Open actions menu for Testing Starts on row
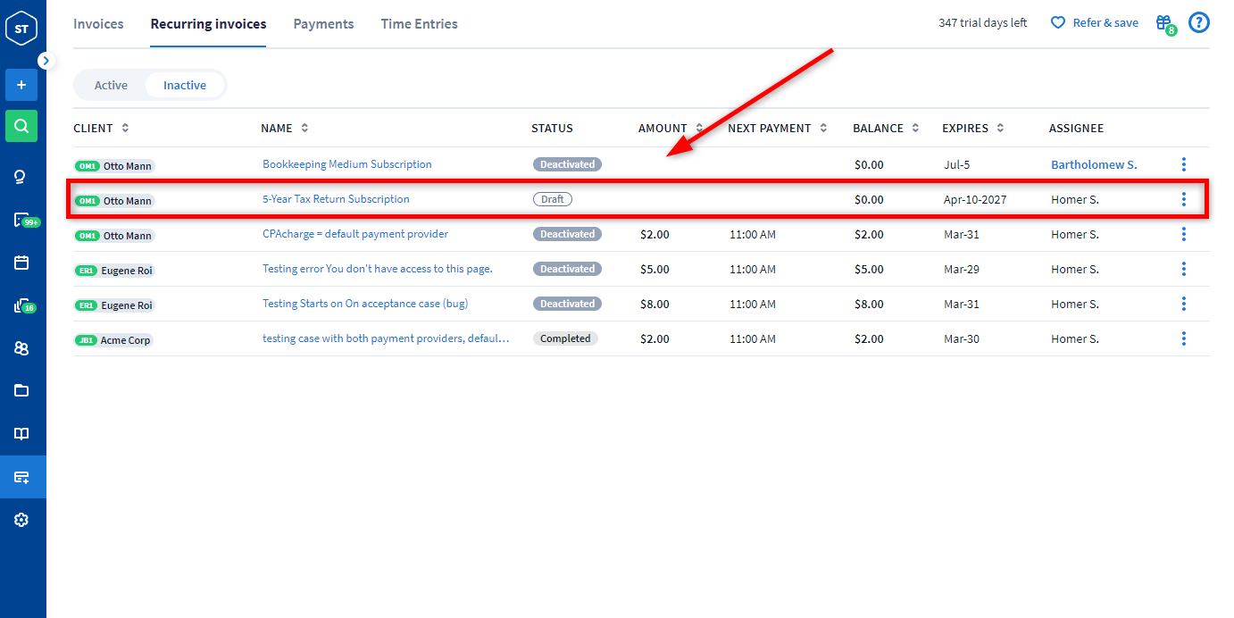 click(x=1184, y=304)
